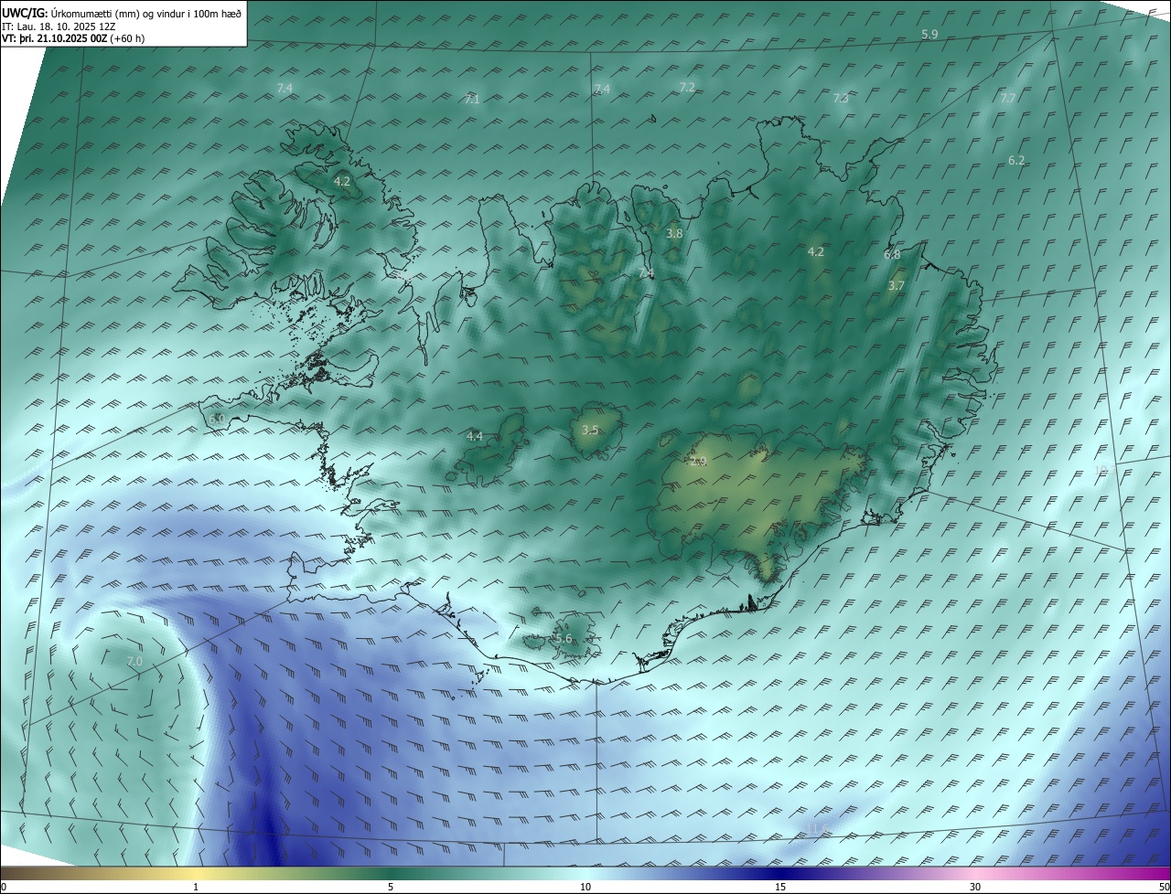Click the 15 tick on the color scale

[780, 887]
